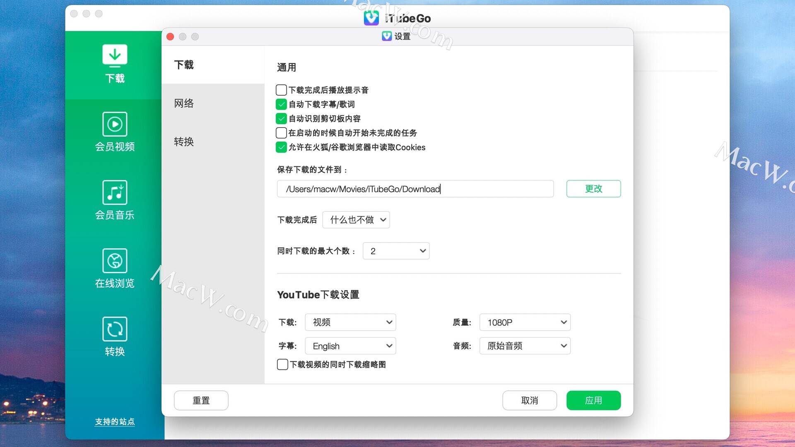Select the 下载 tab in settings

213,65
